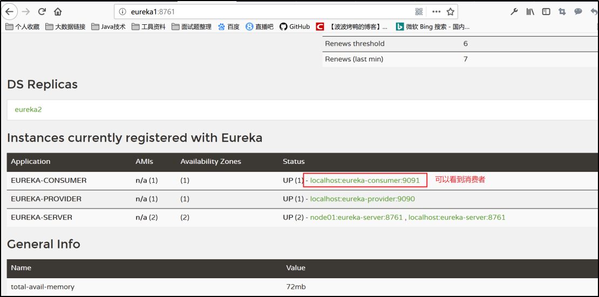Screen dimensions: 599x297
Task: Click the 72mb memory value
Action: click(x=296, y=287)
